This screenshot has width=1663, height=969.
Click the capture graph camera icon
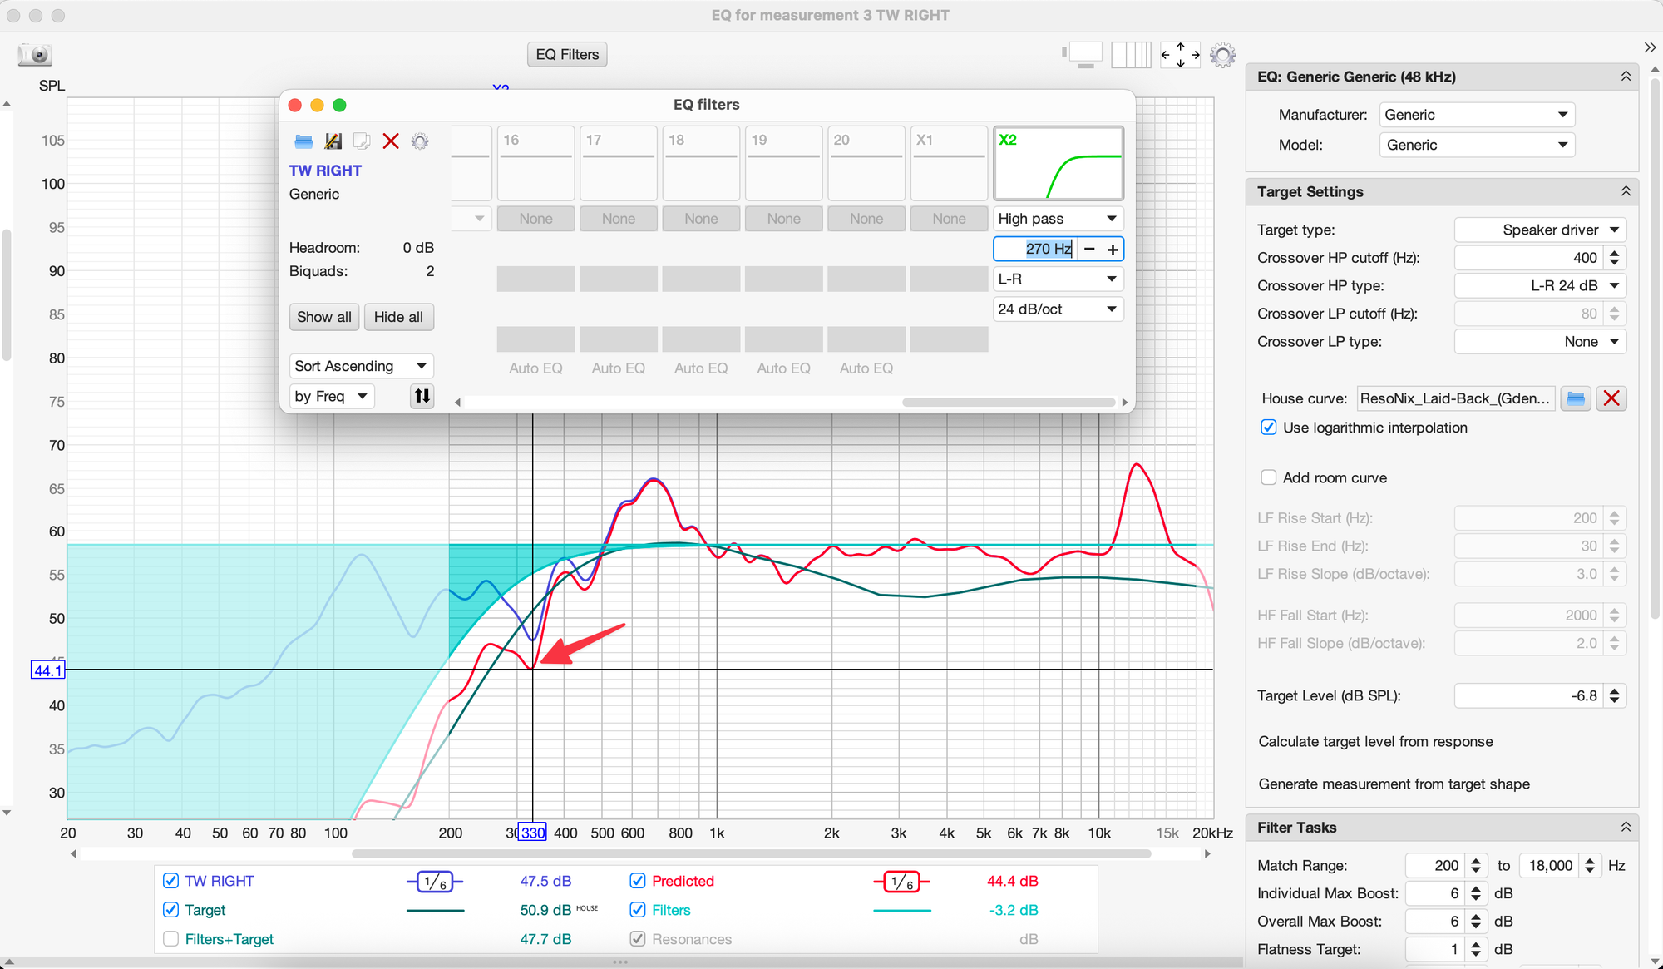click(35, 55)
